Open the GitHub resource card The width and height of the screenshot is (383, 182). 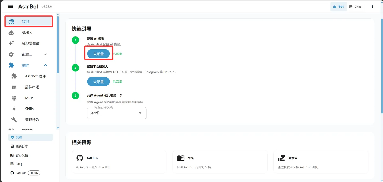click(119, 162)
